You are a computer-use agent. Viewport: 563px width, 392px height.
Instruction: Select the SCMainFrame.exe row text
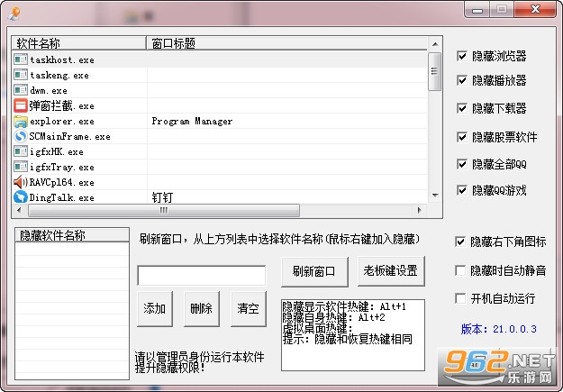click(x=69, y=137)
